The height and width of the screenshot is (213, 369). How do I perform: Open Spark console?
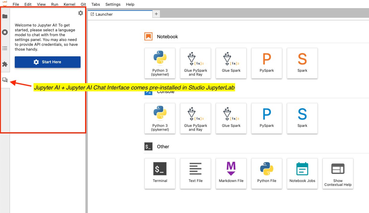coord(302,119)
